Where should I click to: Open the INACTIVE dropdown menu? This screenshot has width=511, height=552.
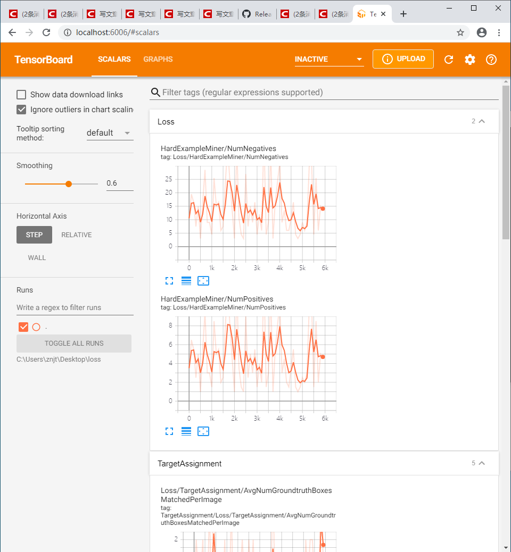[x=328, y=59]
